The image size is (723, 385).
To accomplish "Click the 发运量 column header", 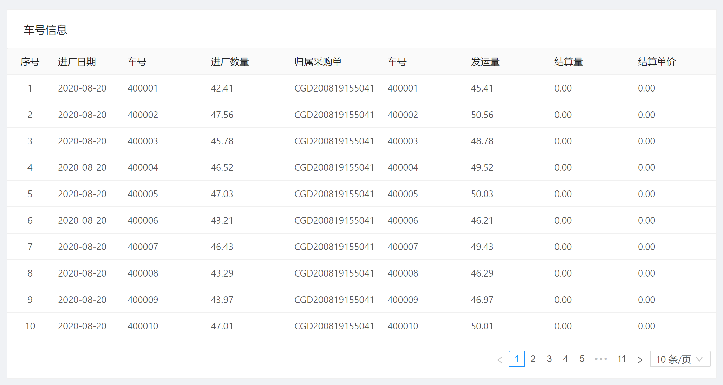I will pos(485,62).
